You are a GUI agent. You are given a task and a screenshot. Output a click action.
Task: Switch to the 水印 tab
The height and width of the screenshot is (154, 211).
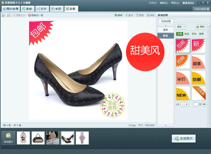click(57, 9)
